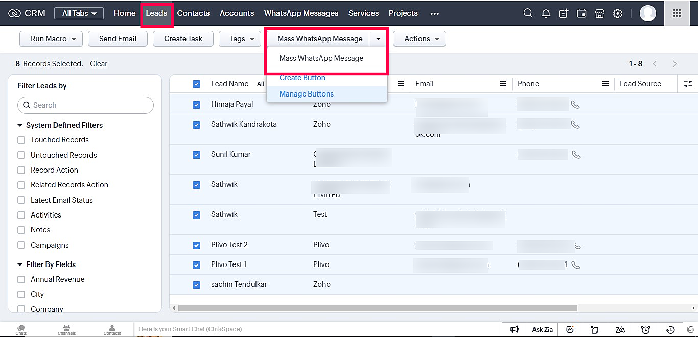The height and width of the screenshot is (337, 698).
Task: Select Manage Buttons from the dropdown menu
Action: coord(307,94)
